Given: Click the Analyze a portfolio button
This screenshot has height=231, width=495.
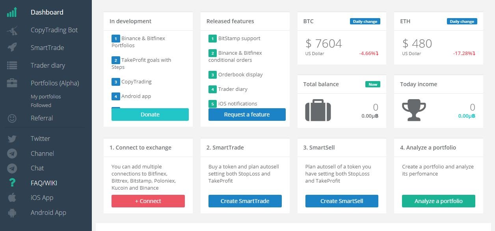Looking at the screenshot, I should tap(438, 201).
